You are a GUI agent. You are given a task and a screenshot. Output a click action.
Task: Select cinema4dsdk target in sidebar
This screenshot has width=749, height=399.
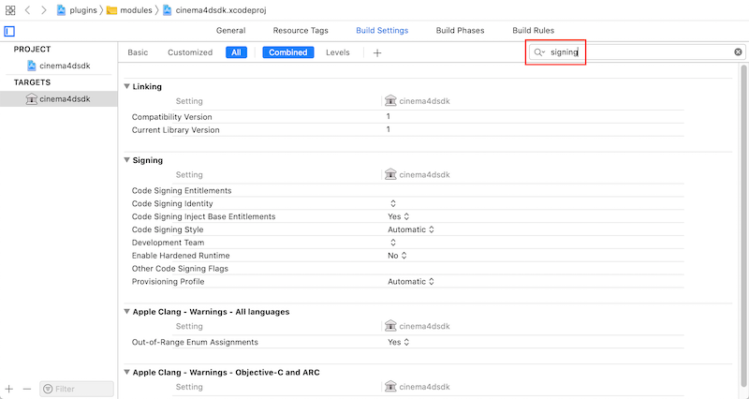click(64, 98)
